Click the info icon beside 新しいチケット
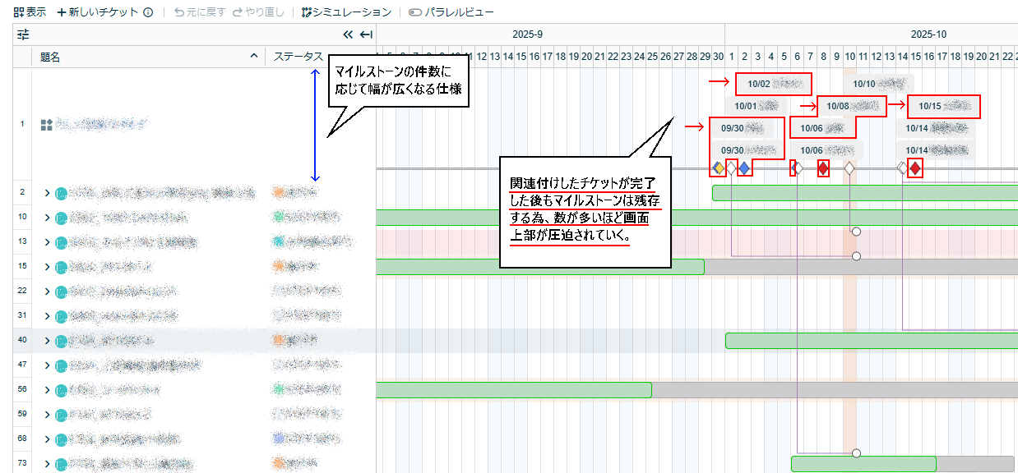Image resolution: width=1018 pixels, height=473 pixels. 148,12
